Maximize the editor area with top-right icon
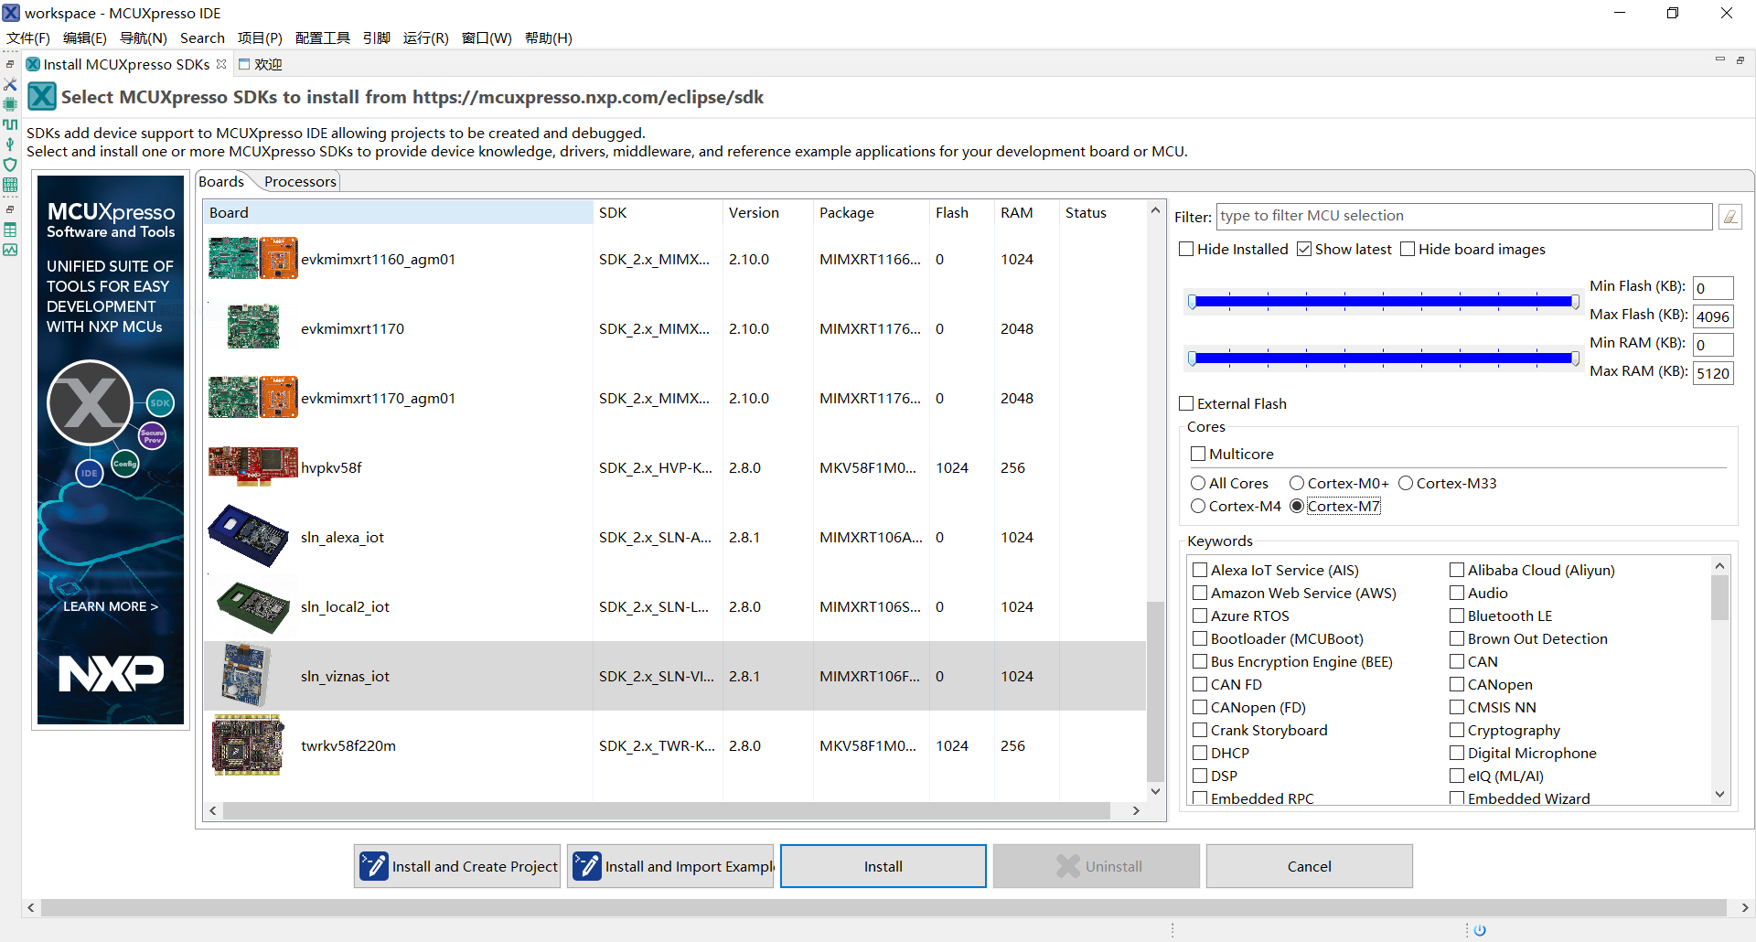Screen dimensions: 1756x942 pos(1740,60)
